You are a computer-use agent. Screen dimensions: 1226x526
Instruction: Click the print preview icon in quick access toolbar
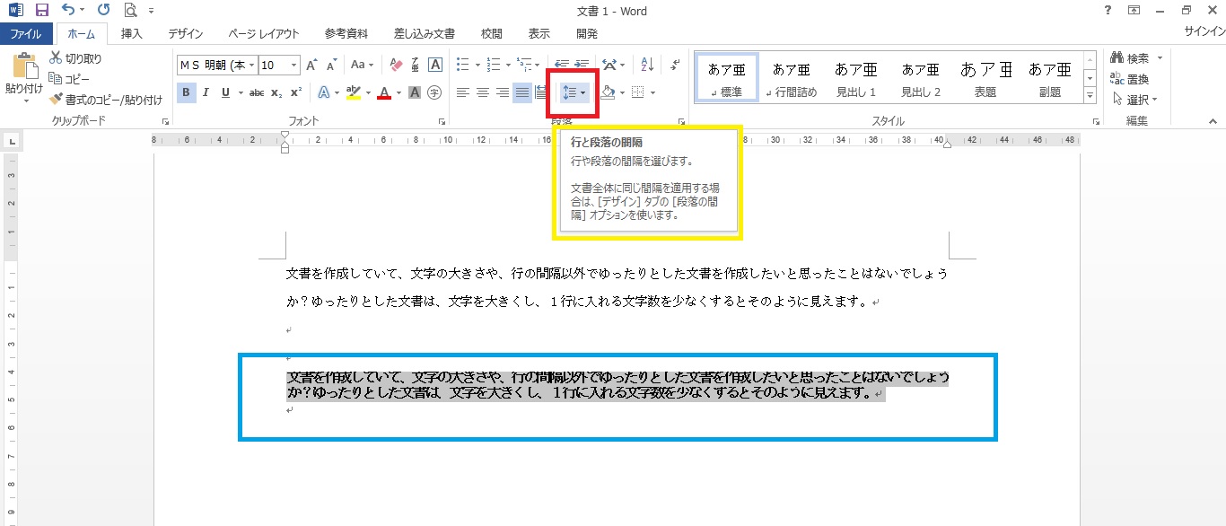tap(131, 11)
